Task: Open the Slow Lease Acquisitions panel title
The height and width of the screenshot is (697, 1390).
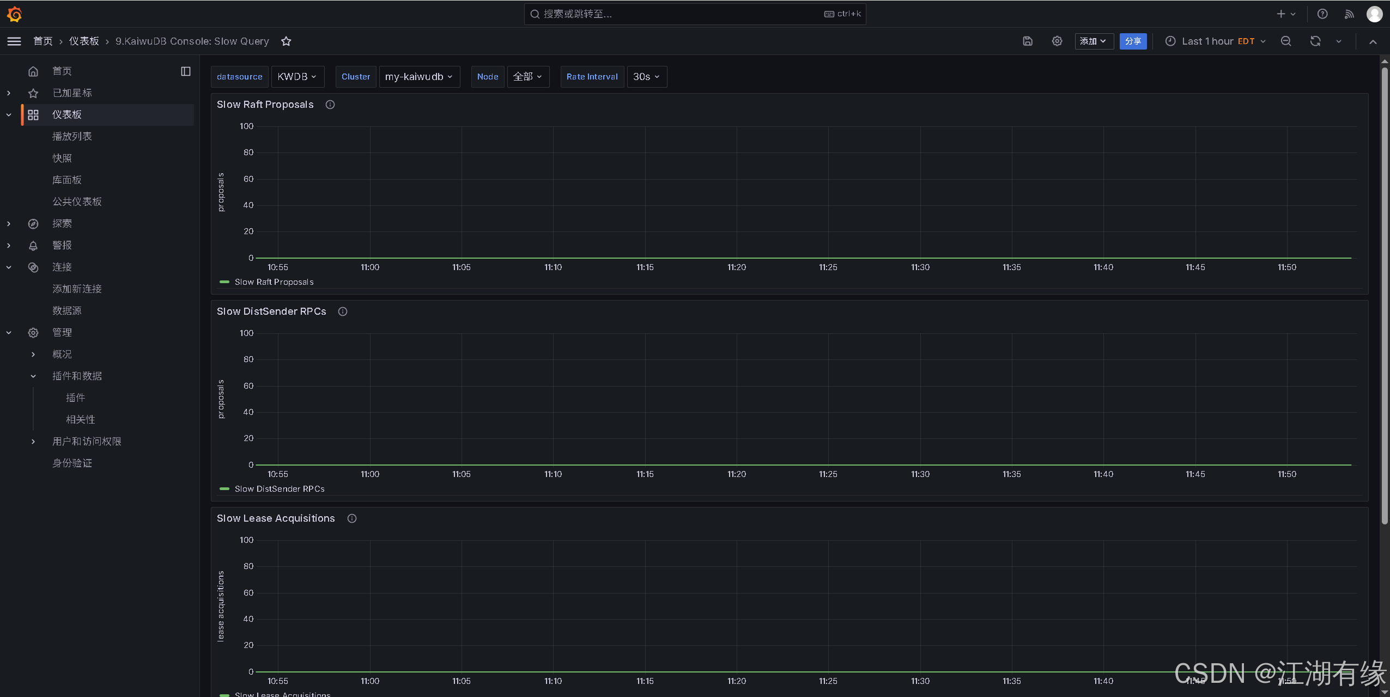Action: click(x=276, y=518)
